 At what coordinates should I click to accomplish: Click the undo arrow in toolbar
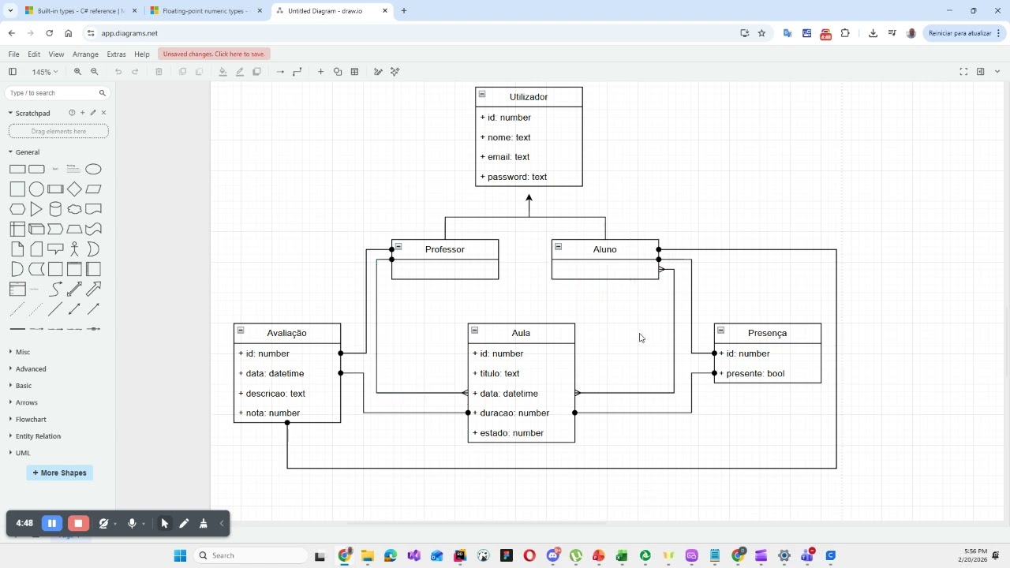(118, 72)
